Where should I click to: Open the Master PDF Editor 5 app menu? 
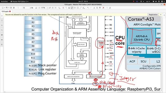tap(19, 2)
